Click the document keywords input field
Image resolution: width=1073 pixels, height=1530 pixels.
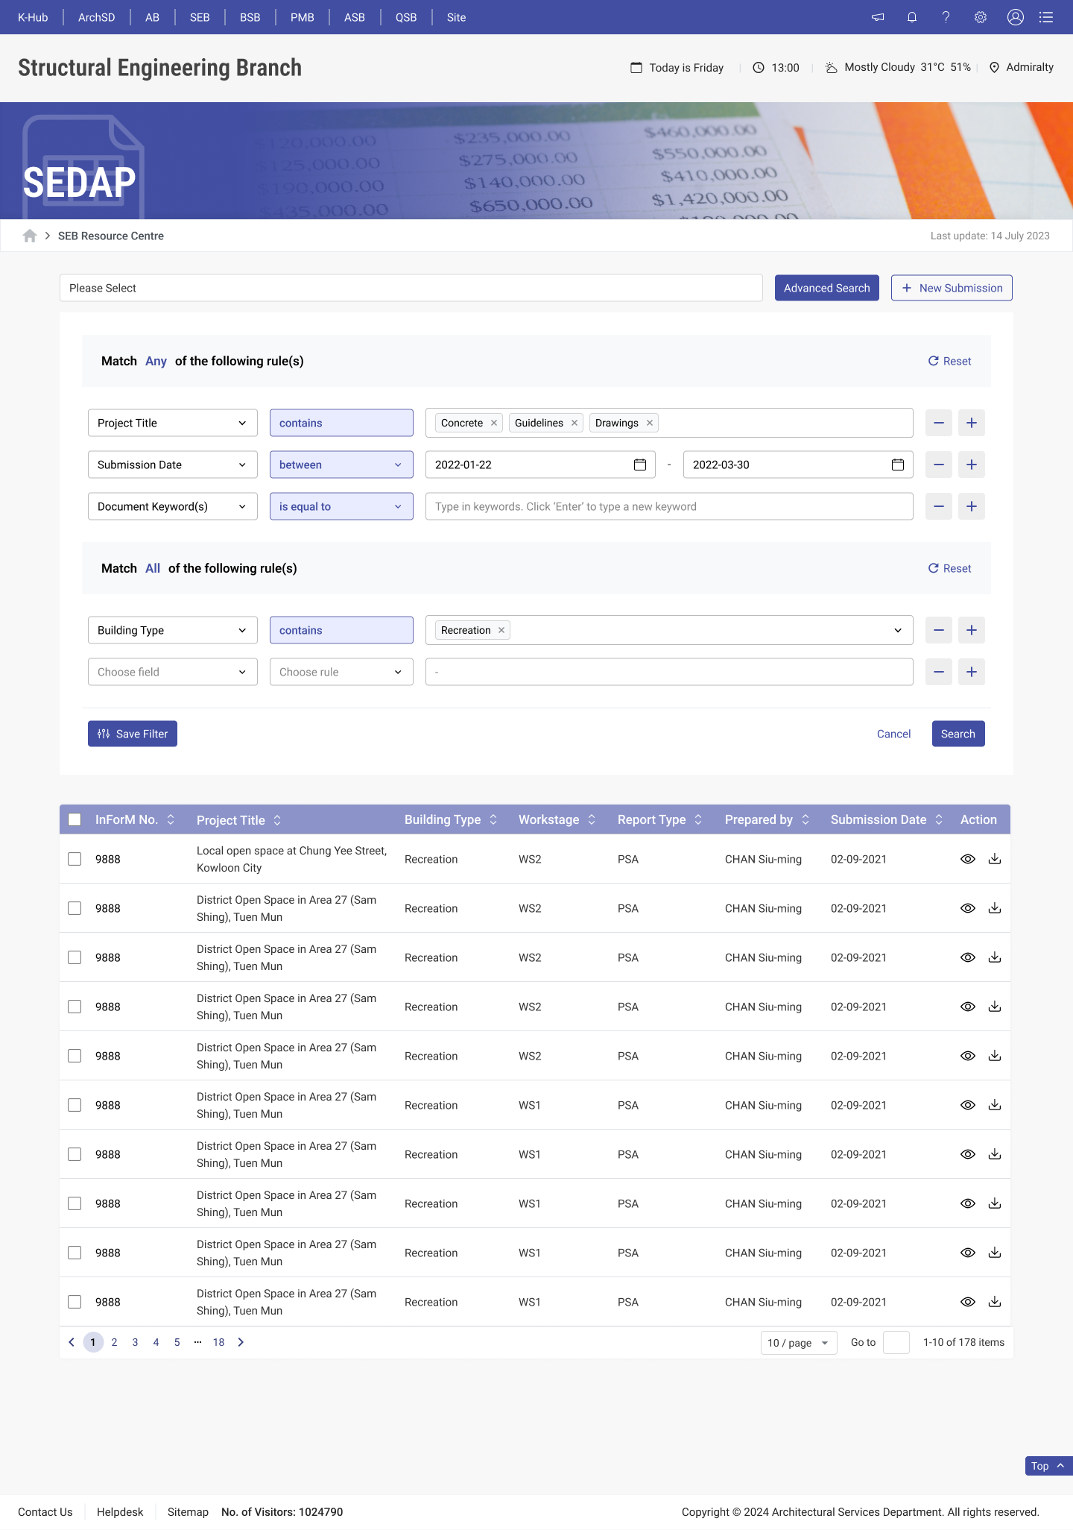click(668, 506)
